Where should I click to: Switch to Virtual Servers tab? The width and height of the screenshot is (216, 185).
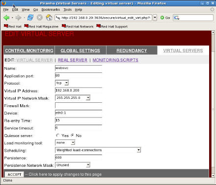(x=183, y=50)
